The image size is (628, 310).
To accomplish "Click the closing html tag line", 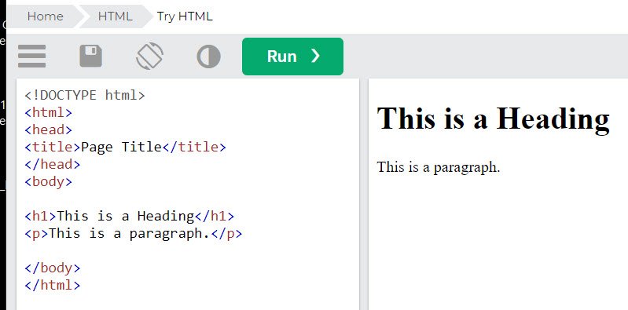I will [x=53, y=285].
